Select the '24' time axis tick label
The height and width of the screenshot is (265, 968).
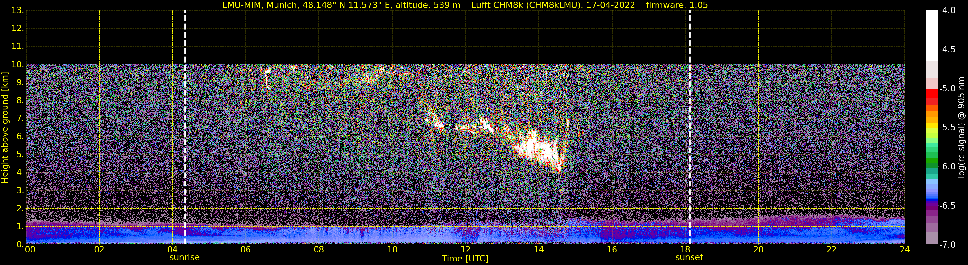click(x=905, y=250)
